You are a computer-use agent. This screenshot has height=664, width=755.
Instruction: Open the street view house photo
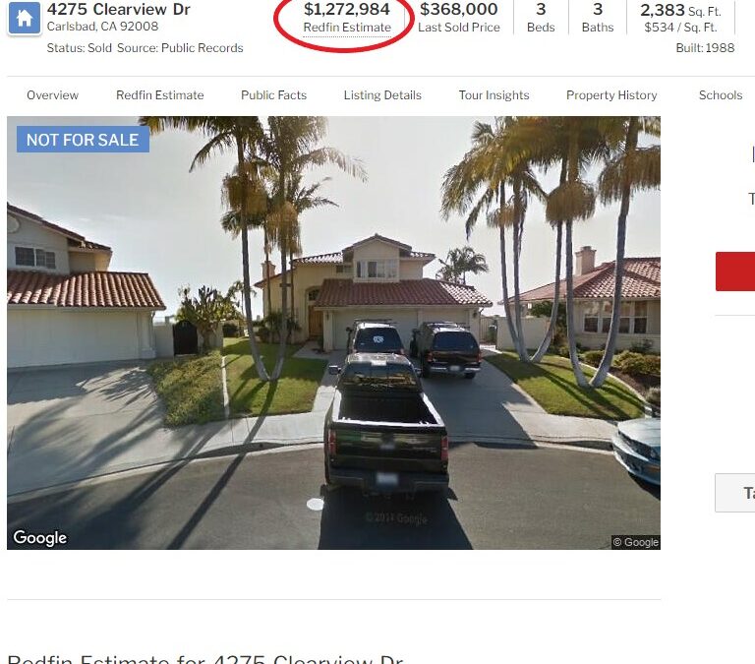[x=333, y=332]
